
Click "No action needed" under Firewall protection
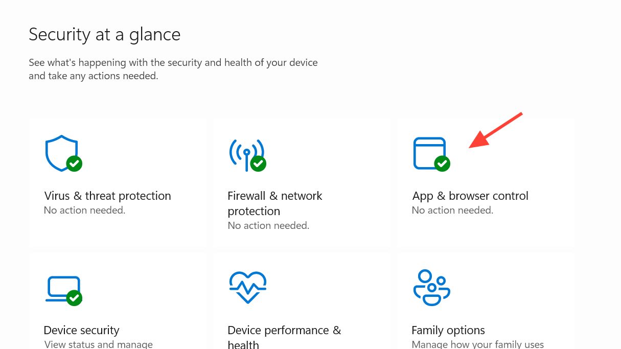coord(268,225)
